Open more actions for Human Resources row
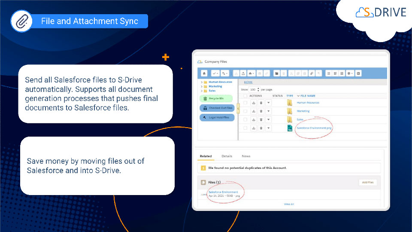 [x=268, y=103]
